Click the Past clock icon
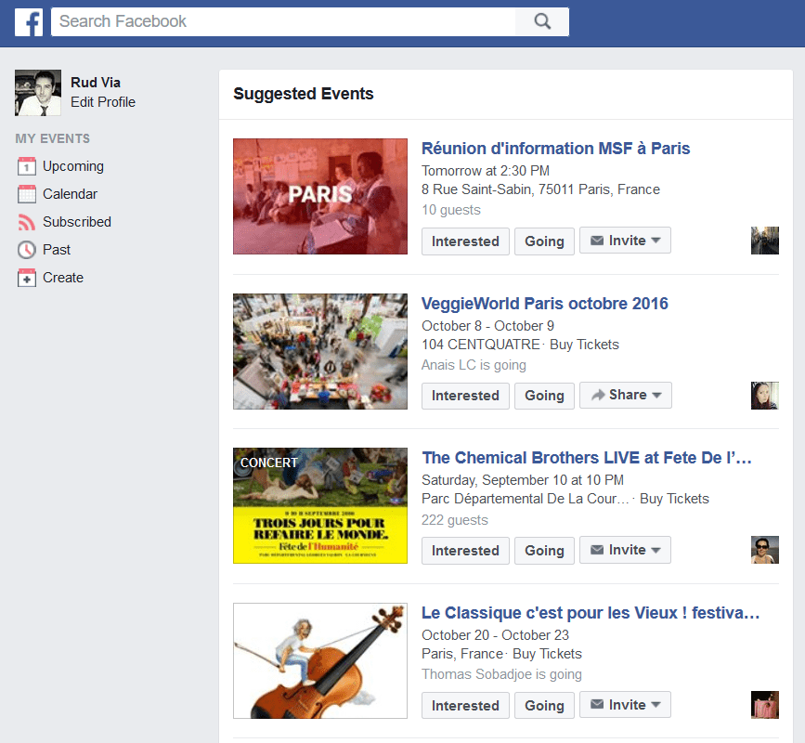This screenshot has height=743, width=805. click(x=27, y=250)
